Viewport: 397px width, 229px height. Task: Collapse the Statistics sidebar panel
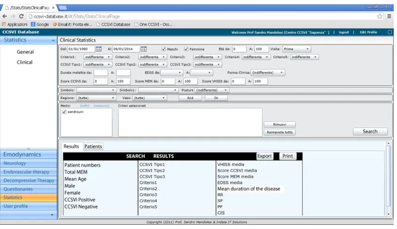[x=53, y=40]
